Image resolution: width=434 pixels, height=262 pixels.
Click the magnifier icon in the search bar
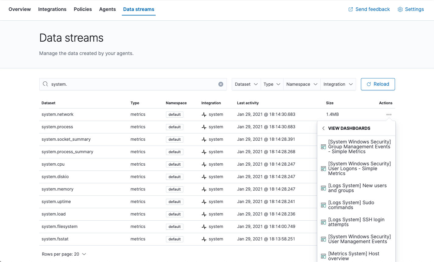click(x=45, y=84)
